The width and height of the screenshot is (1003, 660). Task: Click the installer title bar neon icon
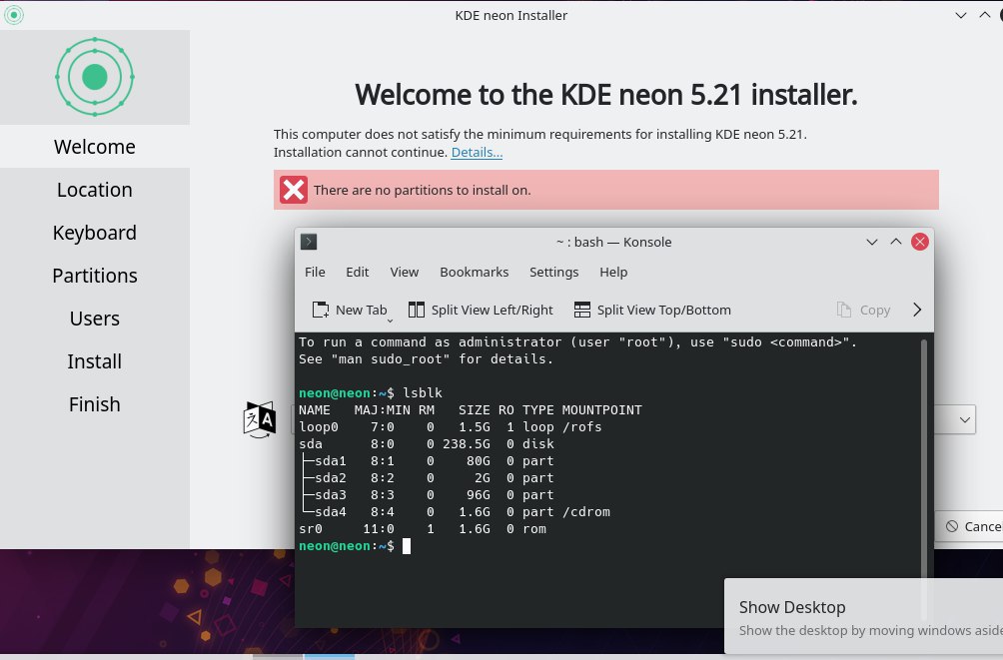pyautogui.click(x=13, y=15)
